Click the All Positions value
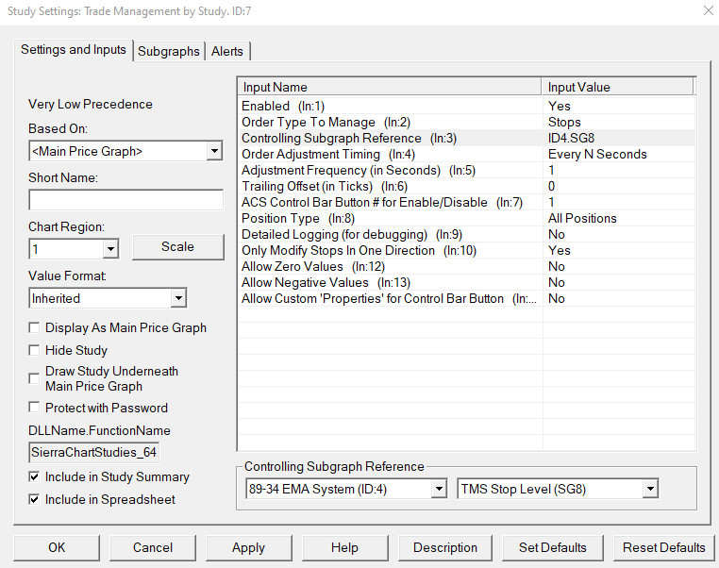 [582, 218]
